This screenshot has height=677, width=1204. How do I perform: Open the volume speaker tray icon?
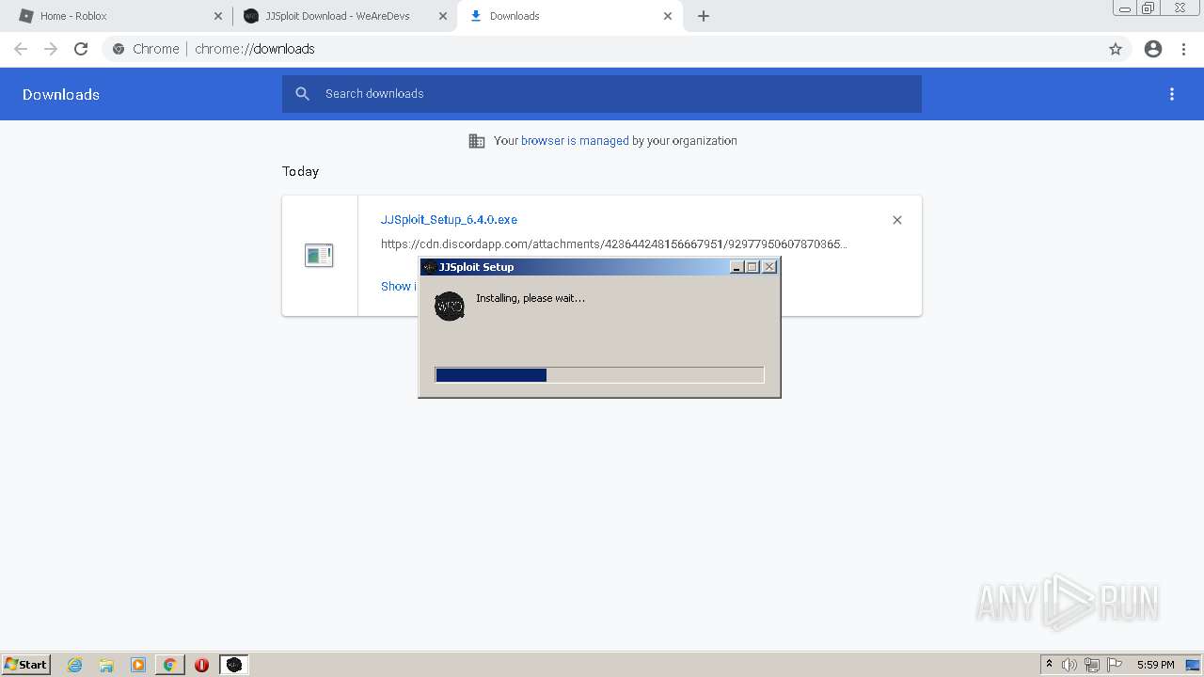[1069, 665]
